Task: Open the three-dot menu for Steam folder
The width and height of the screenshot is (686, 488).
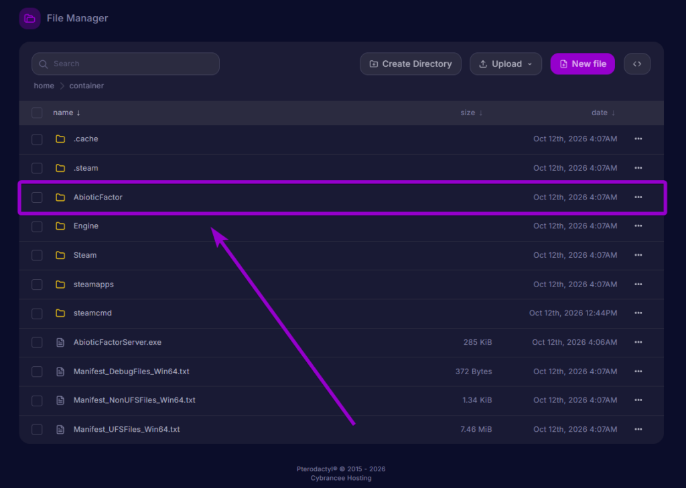Action: pyautogui.click(x=638, y=255)
